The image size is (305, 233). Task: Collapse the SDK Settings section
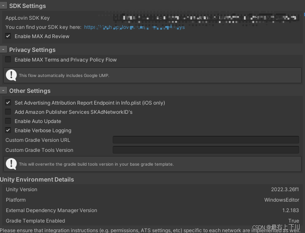tap(3, 5)
